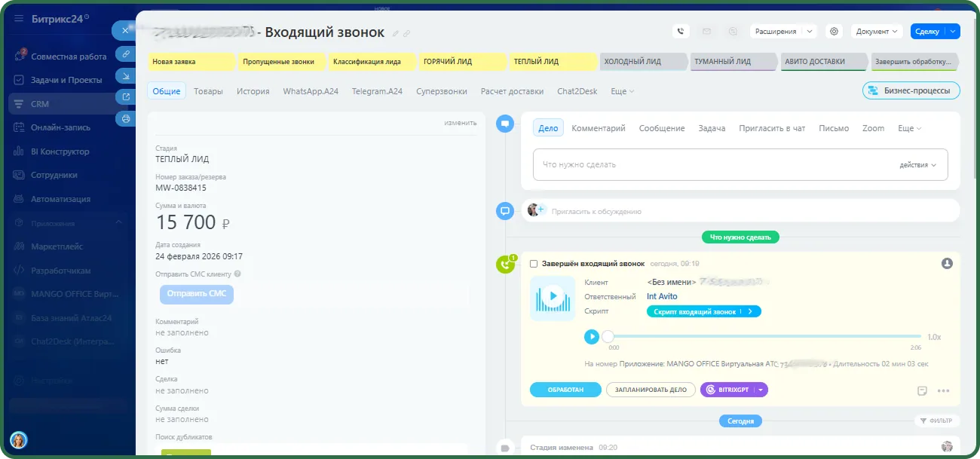Switch to the Товары tab
This screenshot has width=980, height=459.
(208, 91)
